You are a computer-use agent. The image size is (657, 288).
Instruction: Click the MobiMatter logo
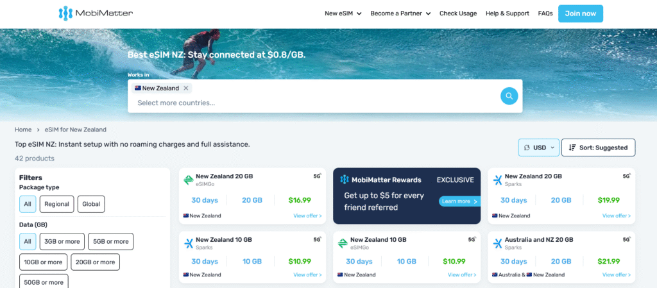[96, 13]
